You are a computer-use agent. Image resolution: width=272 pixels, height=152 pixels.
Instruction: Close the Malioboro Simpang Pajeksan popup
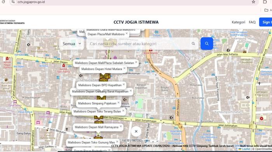[119, 102]
